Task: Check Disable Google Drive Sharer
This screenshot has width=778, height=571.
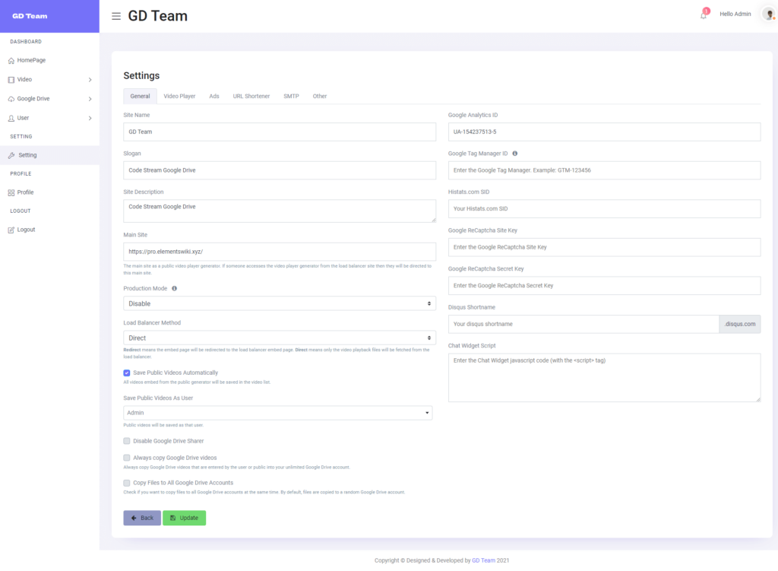Action: (x=127, y=441)
